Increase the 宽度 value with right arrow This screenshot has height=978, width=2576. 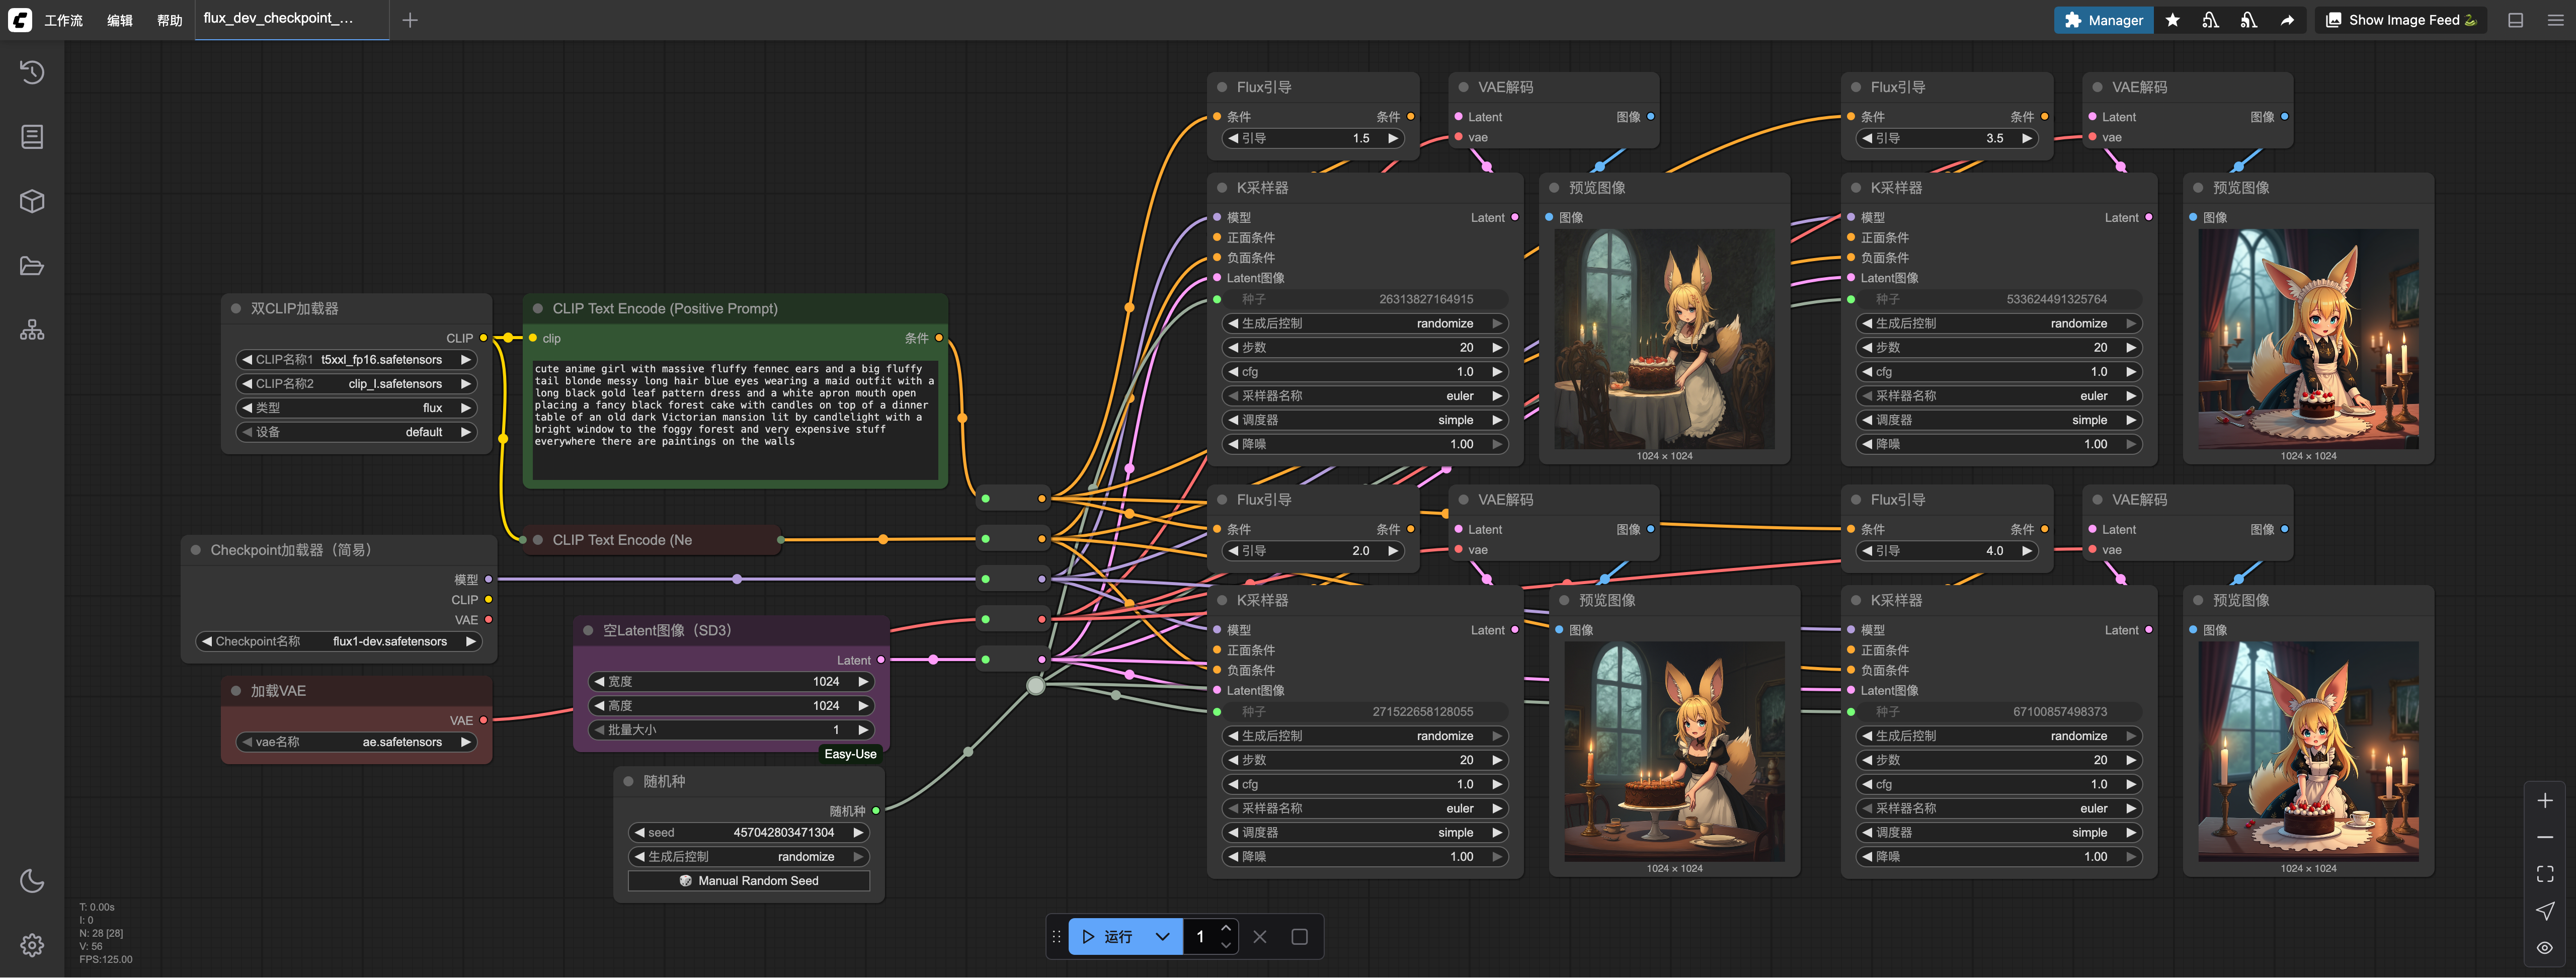[x=863, y=681]
